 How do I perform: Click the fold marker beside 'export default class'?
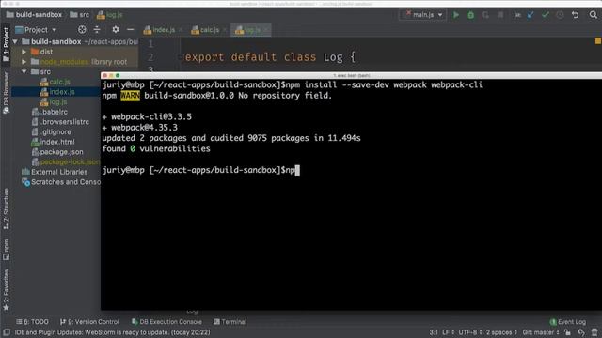180,57
